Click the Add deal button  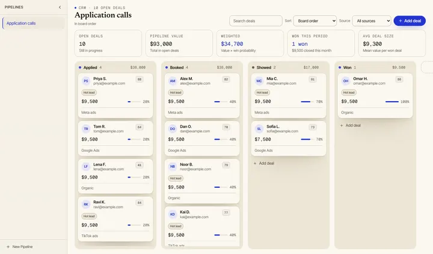(410, 20)
